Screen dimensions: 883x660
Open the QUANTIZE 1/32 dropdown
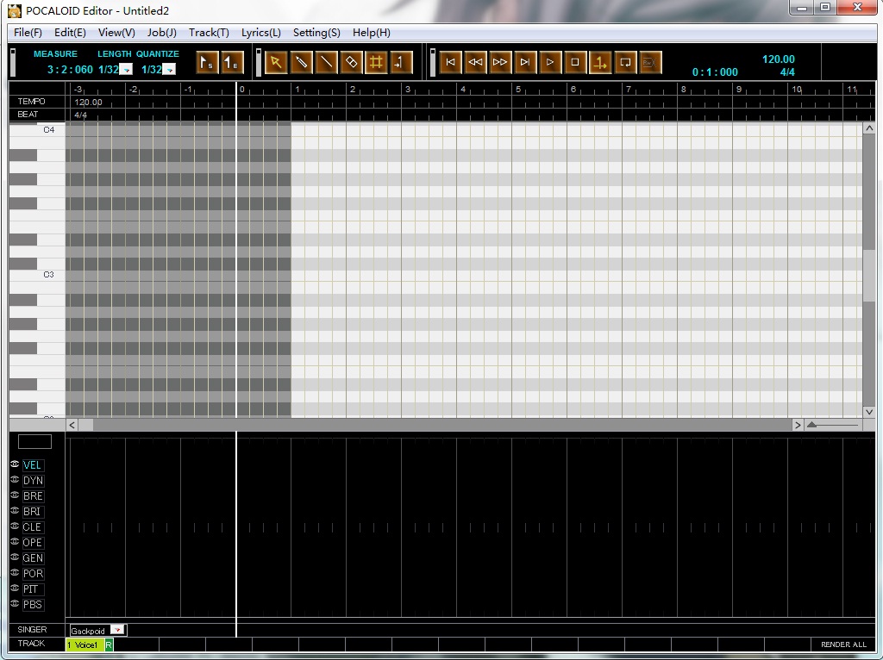point(170,70)
